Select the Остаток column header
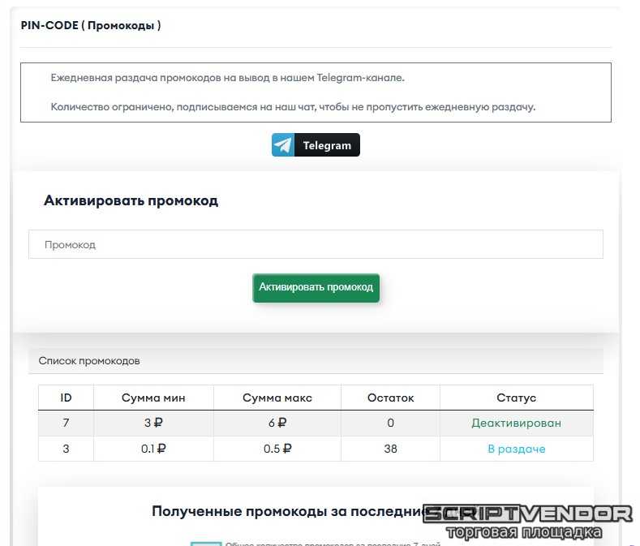This screenshot has height=546, width=640. (x=390, y=398)
